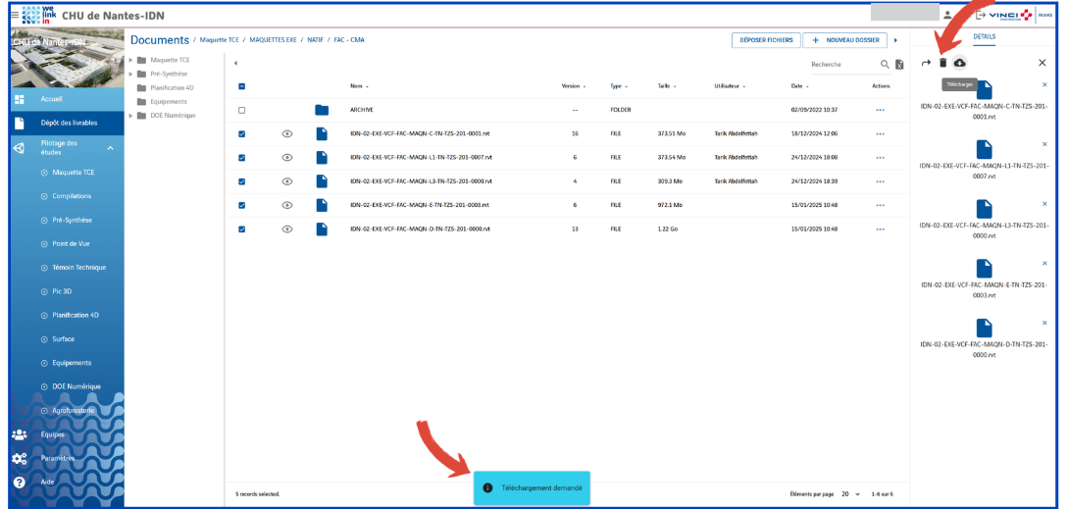The image size is (1067, 509).
Task: Click the DÉPOSER FICHIERS button
Action: pos(763,40)
